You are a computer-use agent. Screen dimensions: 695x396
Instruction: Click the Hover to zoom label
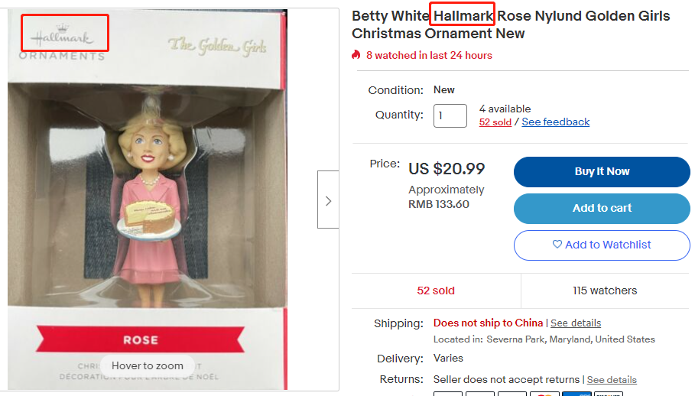pos(148,365)
